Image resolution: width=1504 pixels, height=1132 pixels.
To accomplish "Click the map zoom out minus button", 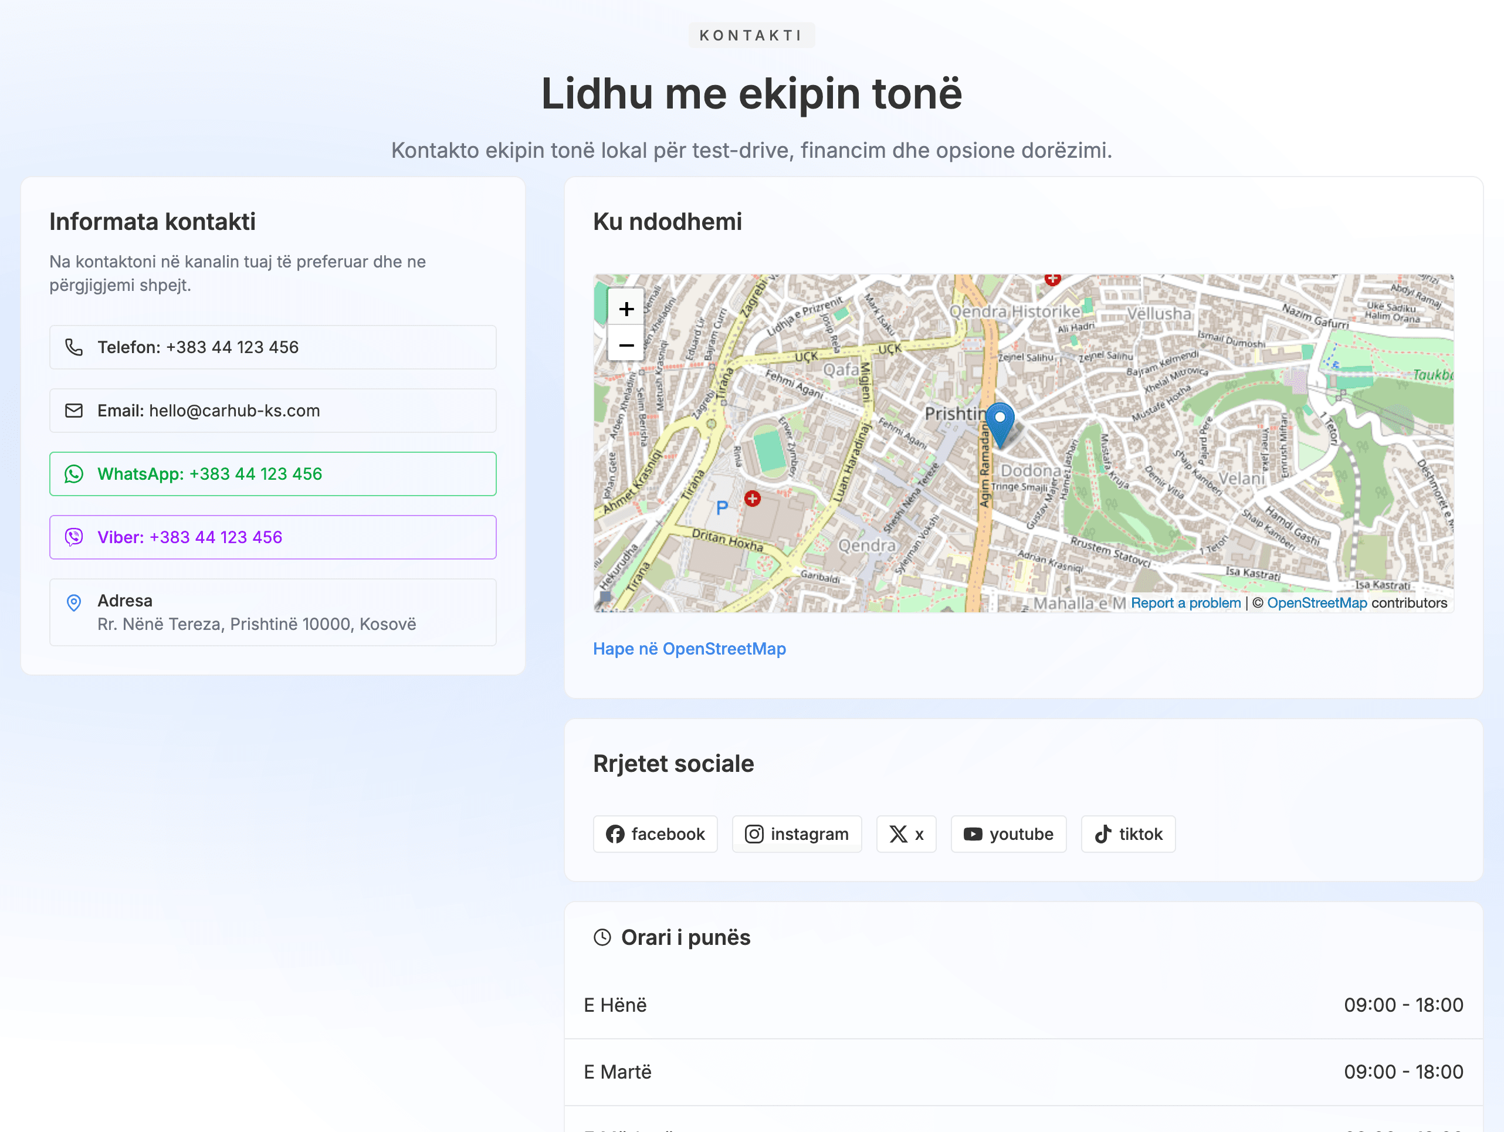I will pos(625,345).
